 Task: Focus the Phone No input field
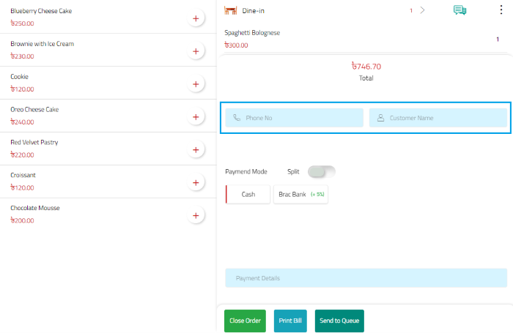(294, 118)
